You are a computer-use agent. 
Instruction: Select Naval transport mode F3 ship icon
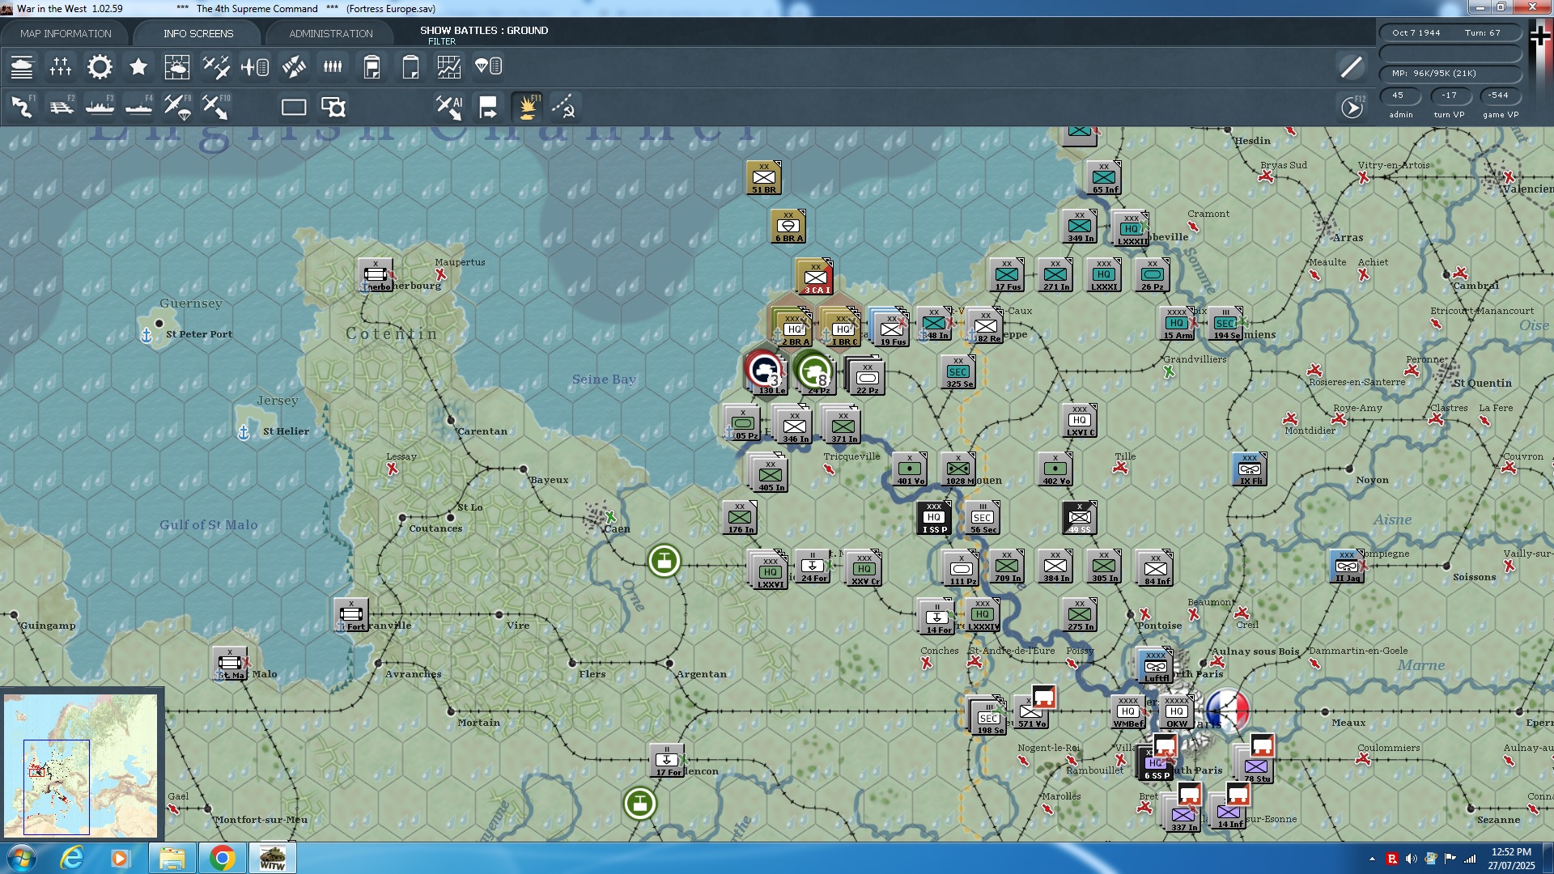(x=100, y=107)
